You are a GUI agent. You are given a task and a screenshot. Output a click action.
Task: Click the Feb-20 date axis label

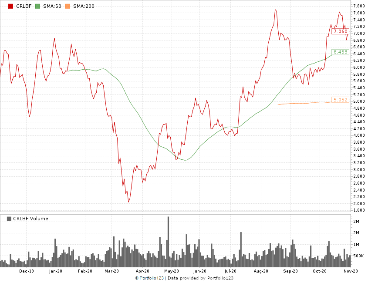[x=85, y=271]
